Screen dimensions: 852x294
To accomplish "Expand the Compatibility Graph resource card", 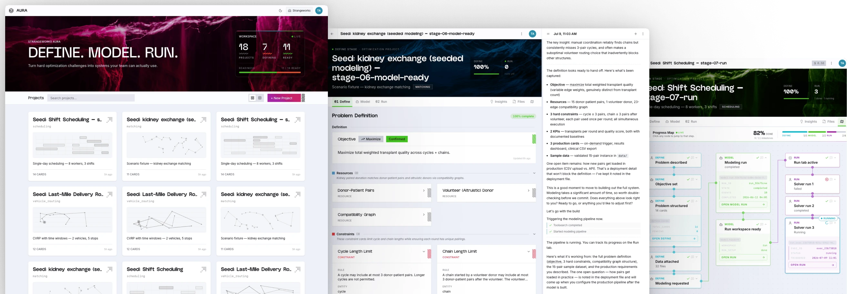I will [424, 215].
